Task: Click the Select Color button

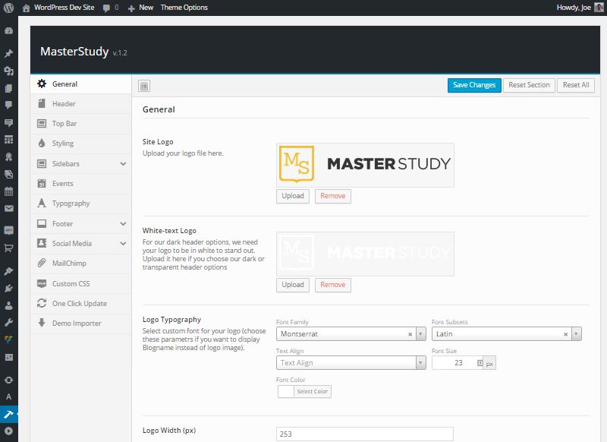Action: click(x=313, y=392)
